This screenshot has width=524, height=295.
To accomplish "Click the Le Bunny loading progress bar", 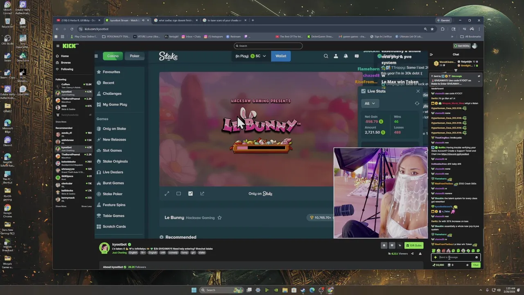I will [x=262, y=148].
